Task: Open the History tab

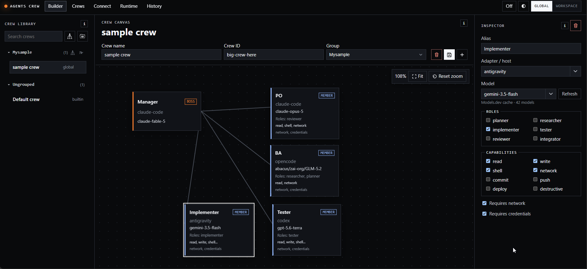Action: click(154, 6)
